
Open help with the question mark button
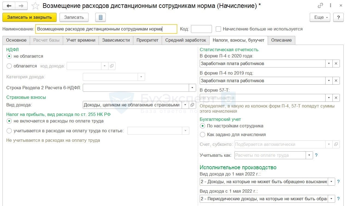click(x=338, y=17)
